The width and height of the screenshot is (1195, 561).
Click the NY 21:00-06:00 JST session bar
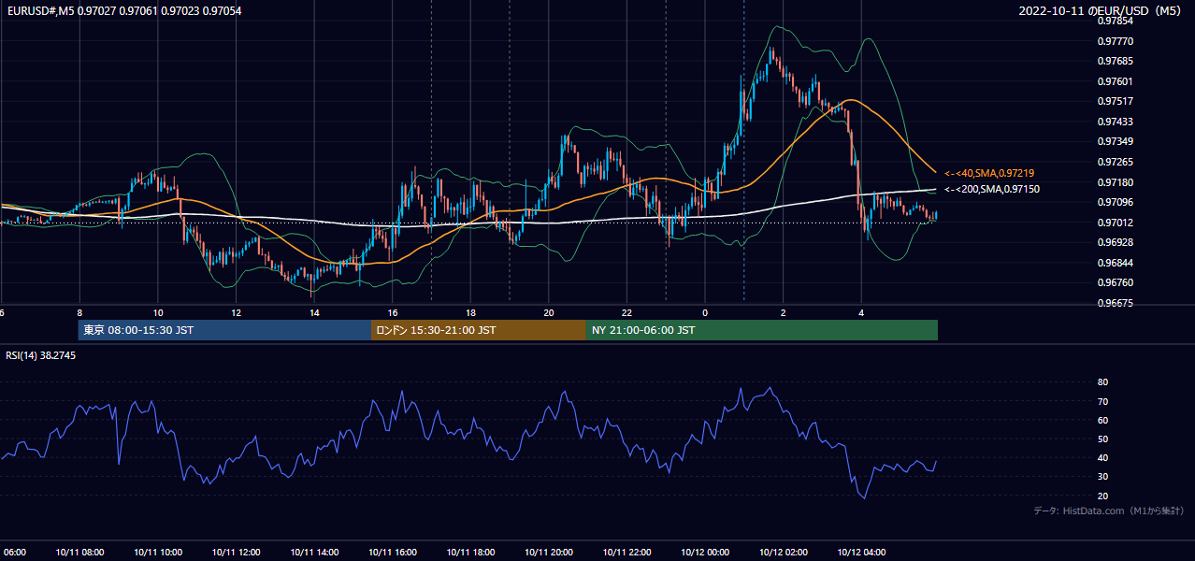pyautogui.click(x=762, y=330)
